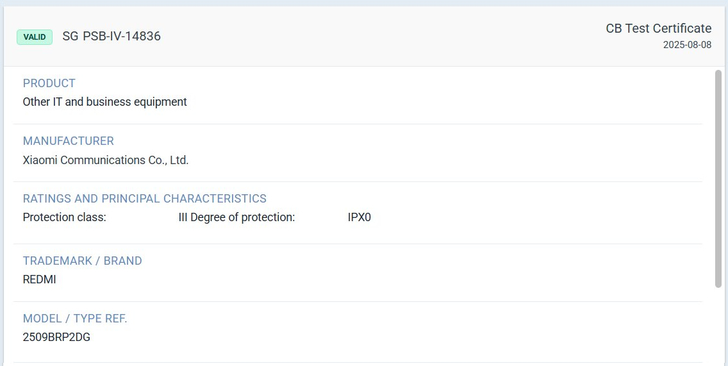728x366 pixels.
Task: Click the vertical scrollbar thumb
Action: click(x=718, y=179)
